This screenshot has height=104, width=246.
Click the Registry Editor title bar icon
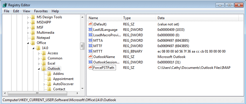[x=5, y=5]
